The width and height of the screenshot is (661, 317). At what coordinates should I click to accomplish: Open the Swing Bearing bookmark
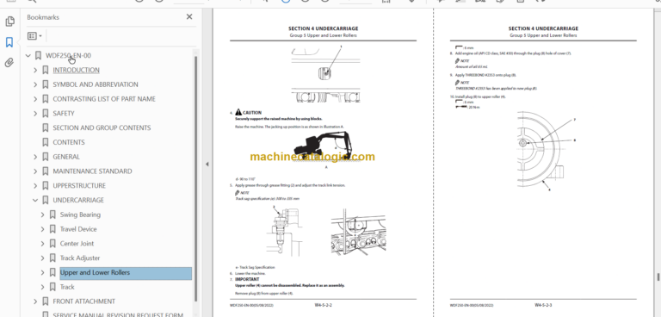point(80,214)
